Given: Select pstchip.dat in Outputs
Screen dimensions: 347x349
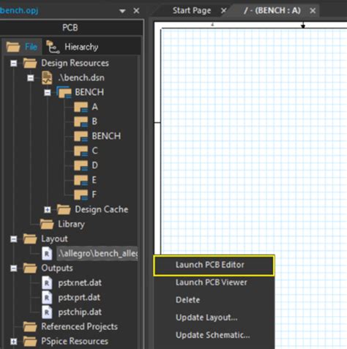Looking at the screenshot, I should click(x=80, y=312).
